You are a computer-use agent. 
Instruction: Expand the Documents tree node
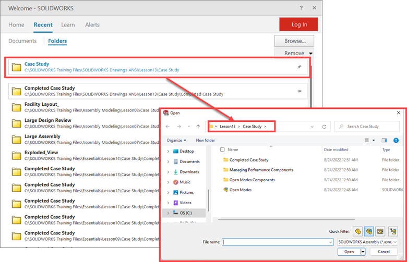coord(168,161)
